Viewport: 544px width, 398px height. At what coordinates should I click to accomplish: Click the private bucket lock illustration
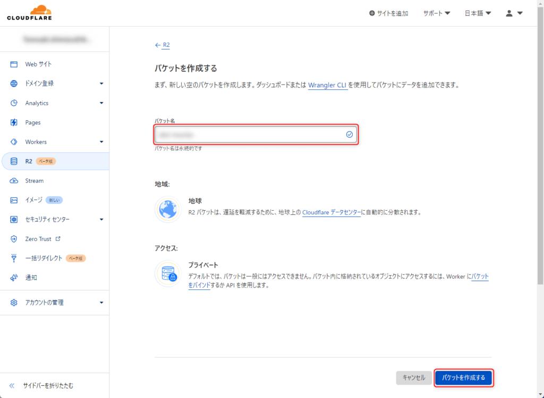click(168, 274)
